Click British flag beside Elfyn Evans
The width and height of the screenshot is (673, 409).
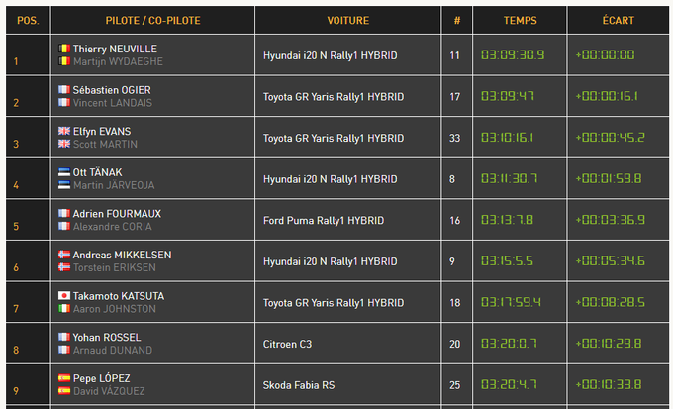(64, 131)
